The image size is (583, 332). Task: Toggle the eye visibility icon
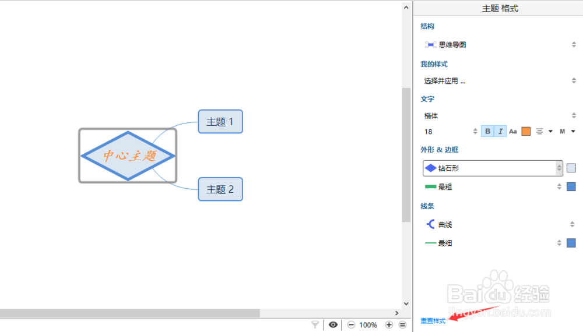(333, 325)
